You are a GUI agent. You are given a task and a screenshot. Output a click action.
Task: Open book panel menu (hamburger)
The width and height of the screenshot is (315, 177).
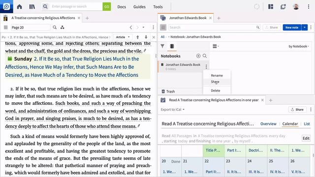pyautogui.click(x=5, y=28)
